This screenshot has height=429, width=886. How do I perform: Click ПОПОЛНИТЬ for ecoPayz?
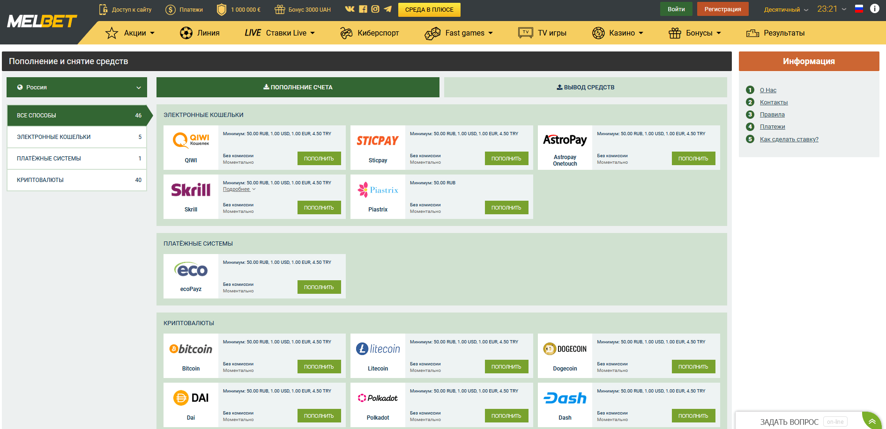pos(319,287)
